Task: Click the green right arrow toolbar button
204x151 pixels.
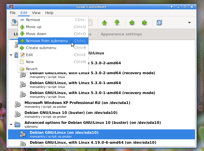Action: click(144, 22)
